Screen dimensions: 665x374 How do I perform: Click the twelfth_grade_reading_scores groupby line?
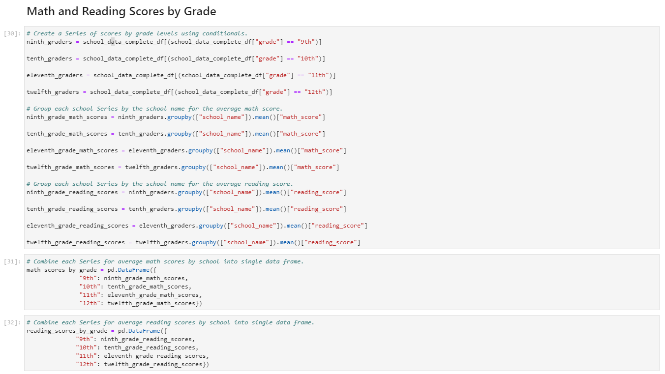[194, 242]
